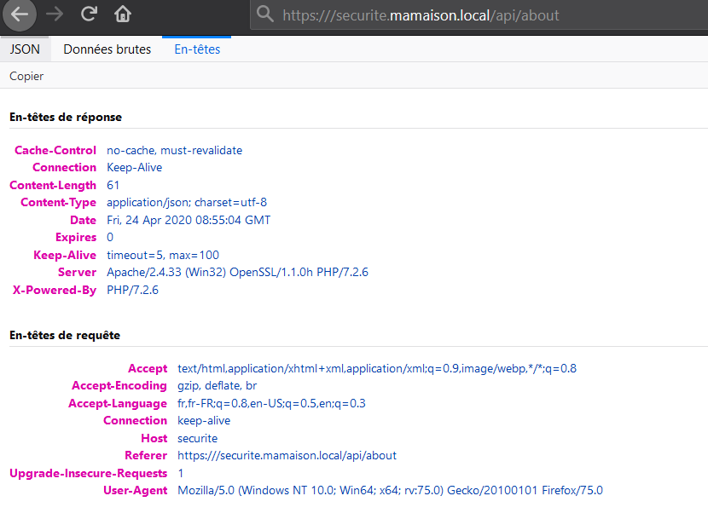Select the En-têtes tab
708x519 pixels.
click(196, 49)
